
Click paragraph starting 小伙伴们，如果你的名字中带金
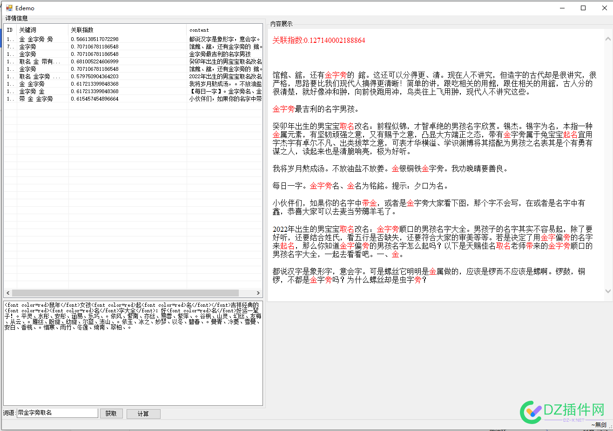tap(429, 207)
